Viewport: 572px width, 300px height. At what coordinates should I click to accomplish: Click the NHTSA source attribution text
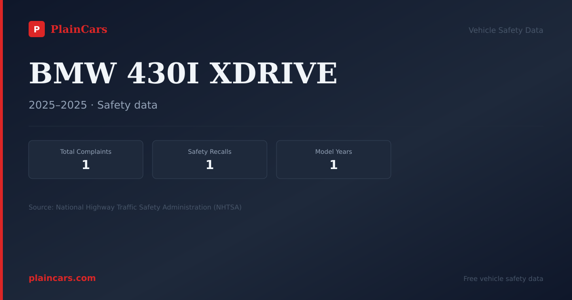coord(135,207)
